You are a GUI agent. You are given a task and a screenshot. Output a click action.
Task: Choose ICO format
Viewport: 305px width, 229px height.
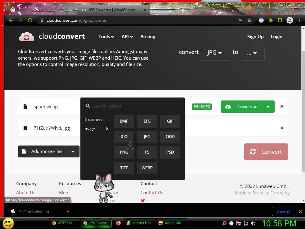[124, 137]
